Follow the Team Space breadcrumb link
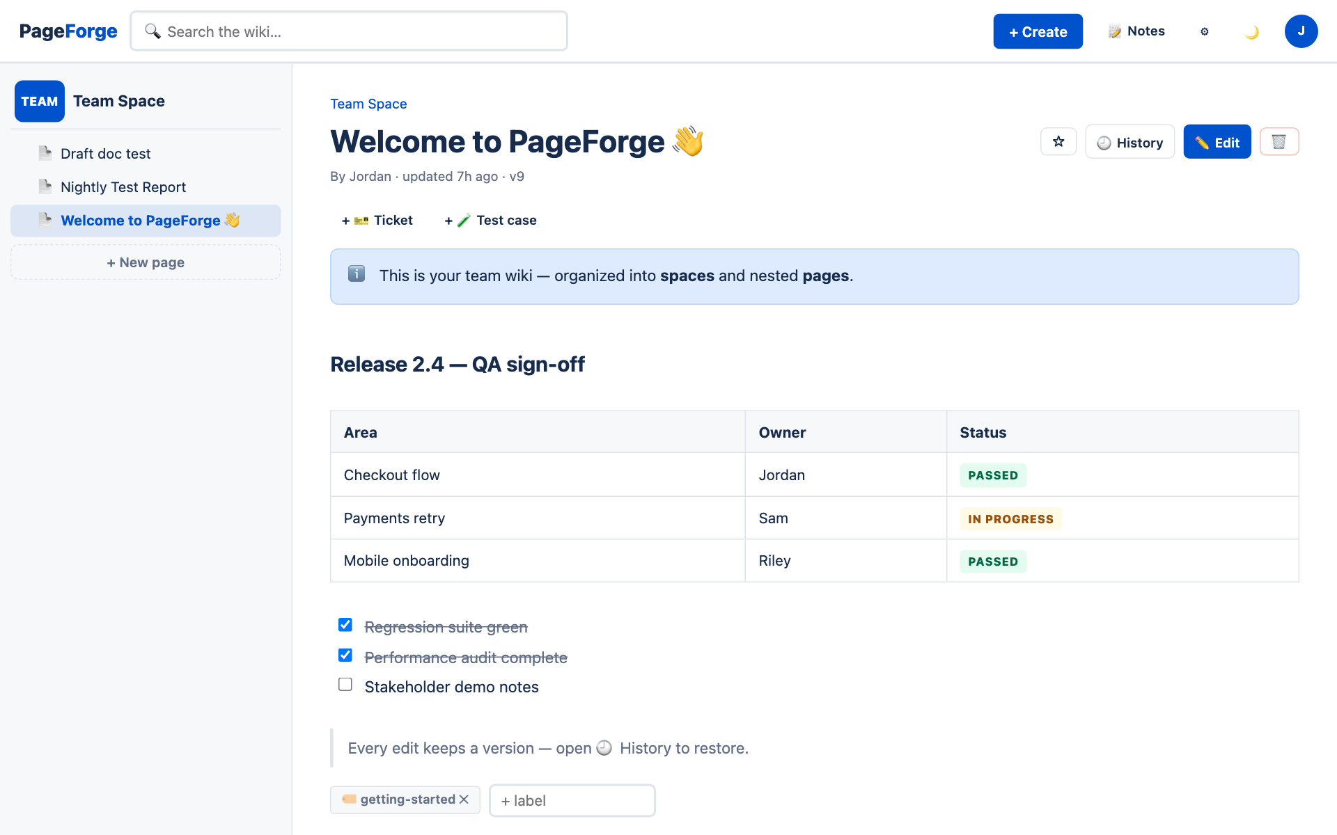The width and height of the screenshot is (1337, 835). (368, 104)
